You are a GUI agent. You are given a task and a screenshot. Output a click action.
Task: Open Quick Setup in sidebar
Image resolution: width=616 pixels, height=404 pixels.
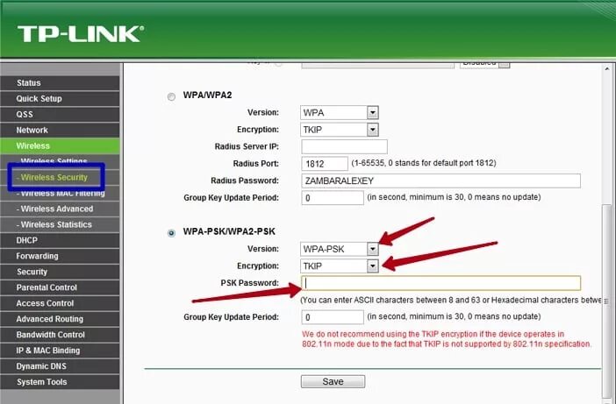60,99
